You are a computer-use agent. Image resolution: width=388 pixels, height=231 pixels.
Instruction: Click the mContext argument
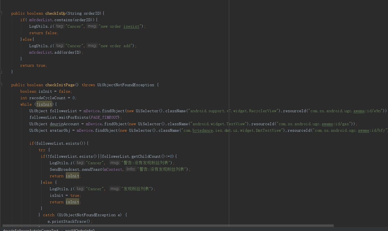pyautogui.click(x=113, y=169)
